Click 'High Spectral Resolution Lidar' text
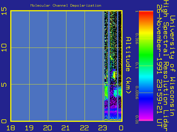 (166, 66)
